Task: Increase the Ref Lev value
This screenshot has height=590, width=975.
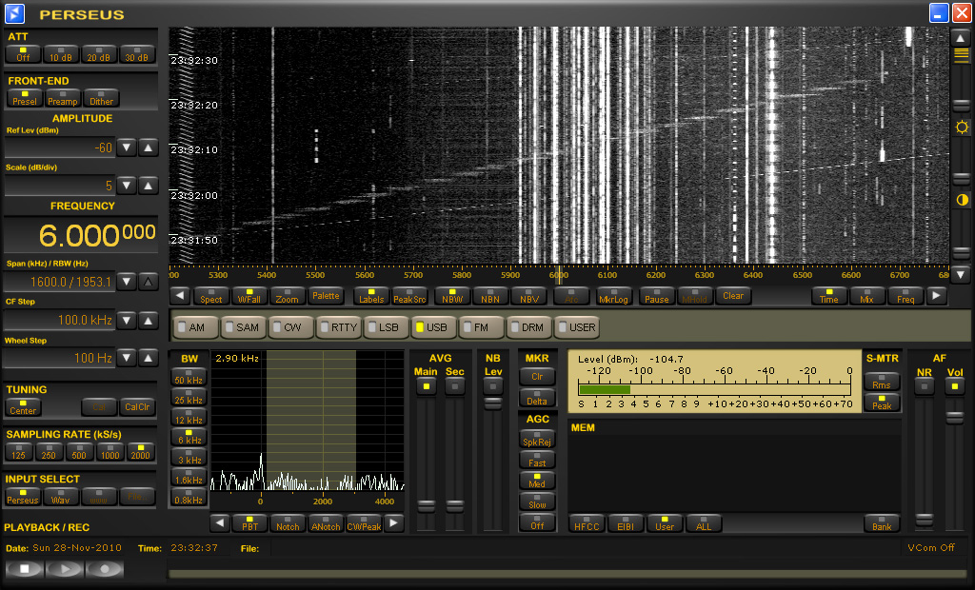Action: pyautogui.click(x=148, y=147)
